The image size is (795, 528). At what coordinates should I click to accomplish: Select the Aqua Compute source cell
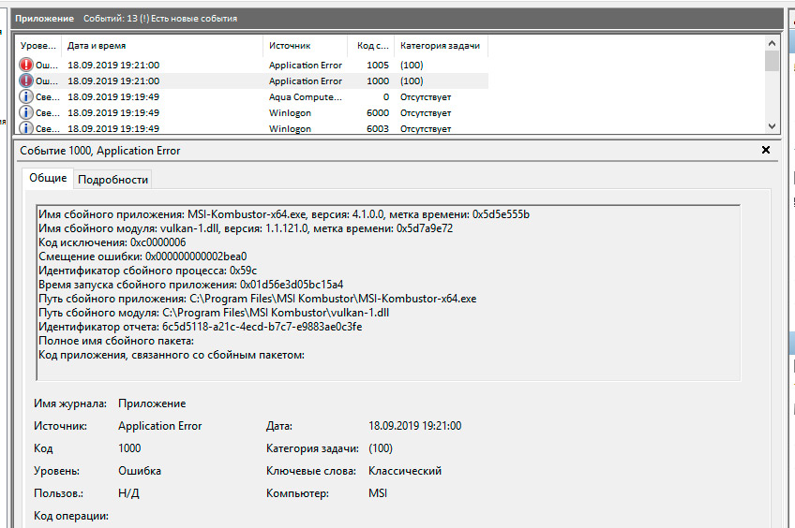306,97
